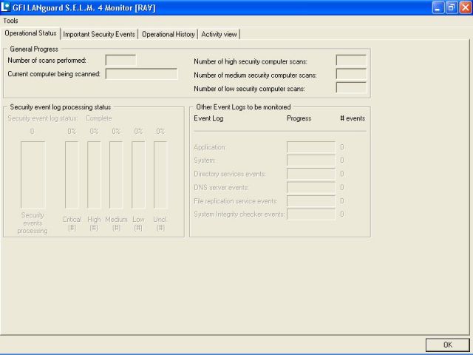Click the 'System:' log label
The height and width of the screenshot is (355, 473).
pyautogui.click(x=205, y=160)
